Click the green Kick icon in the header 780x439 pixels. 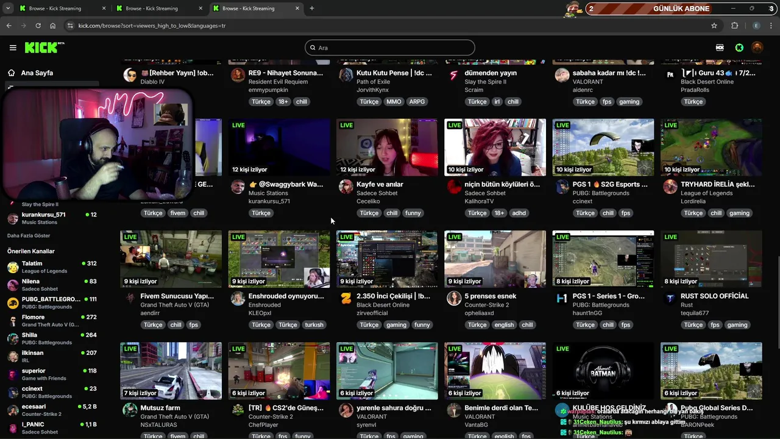pos(739,48)
